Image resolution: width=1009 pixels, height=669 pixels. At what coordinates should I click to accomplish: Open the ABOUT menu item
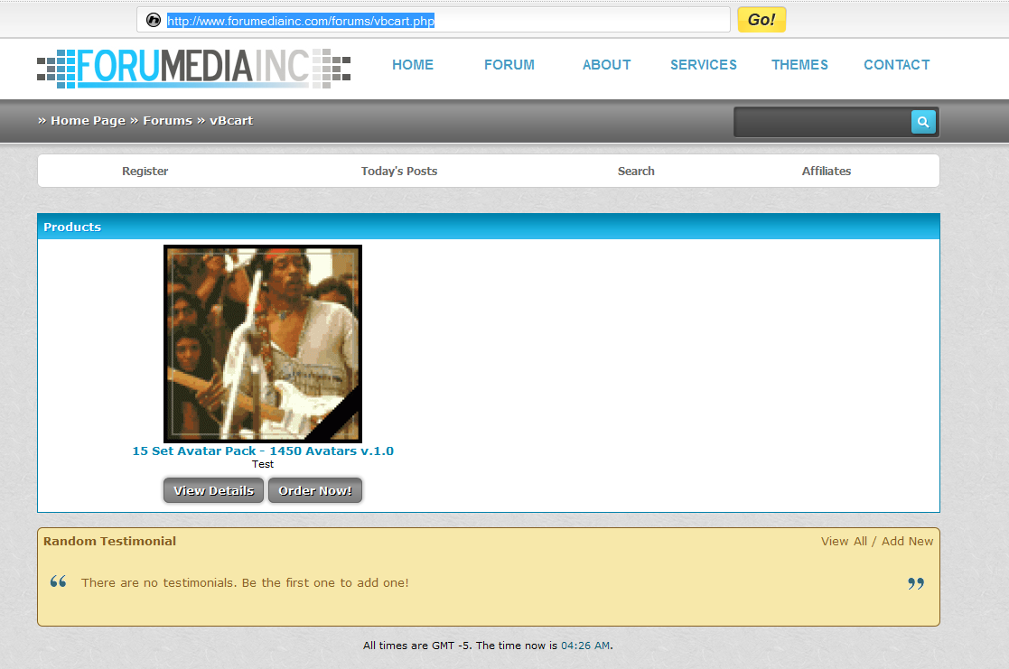coord(606,65)
